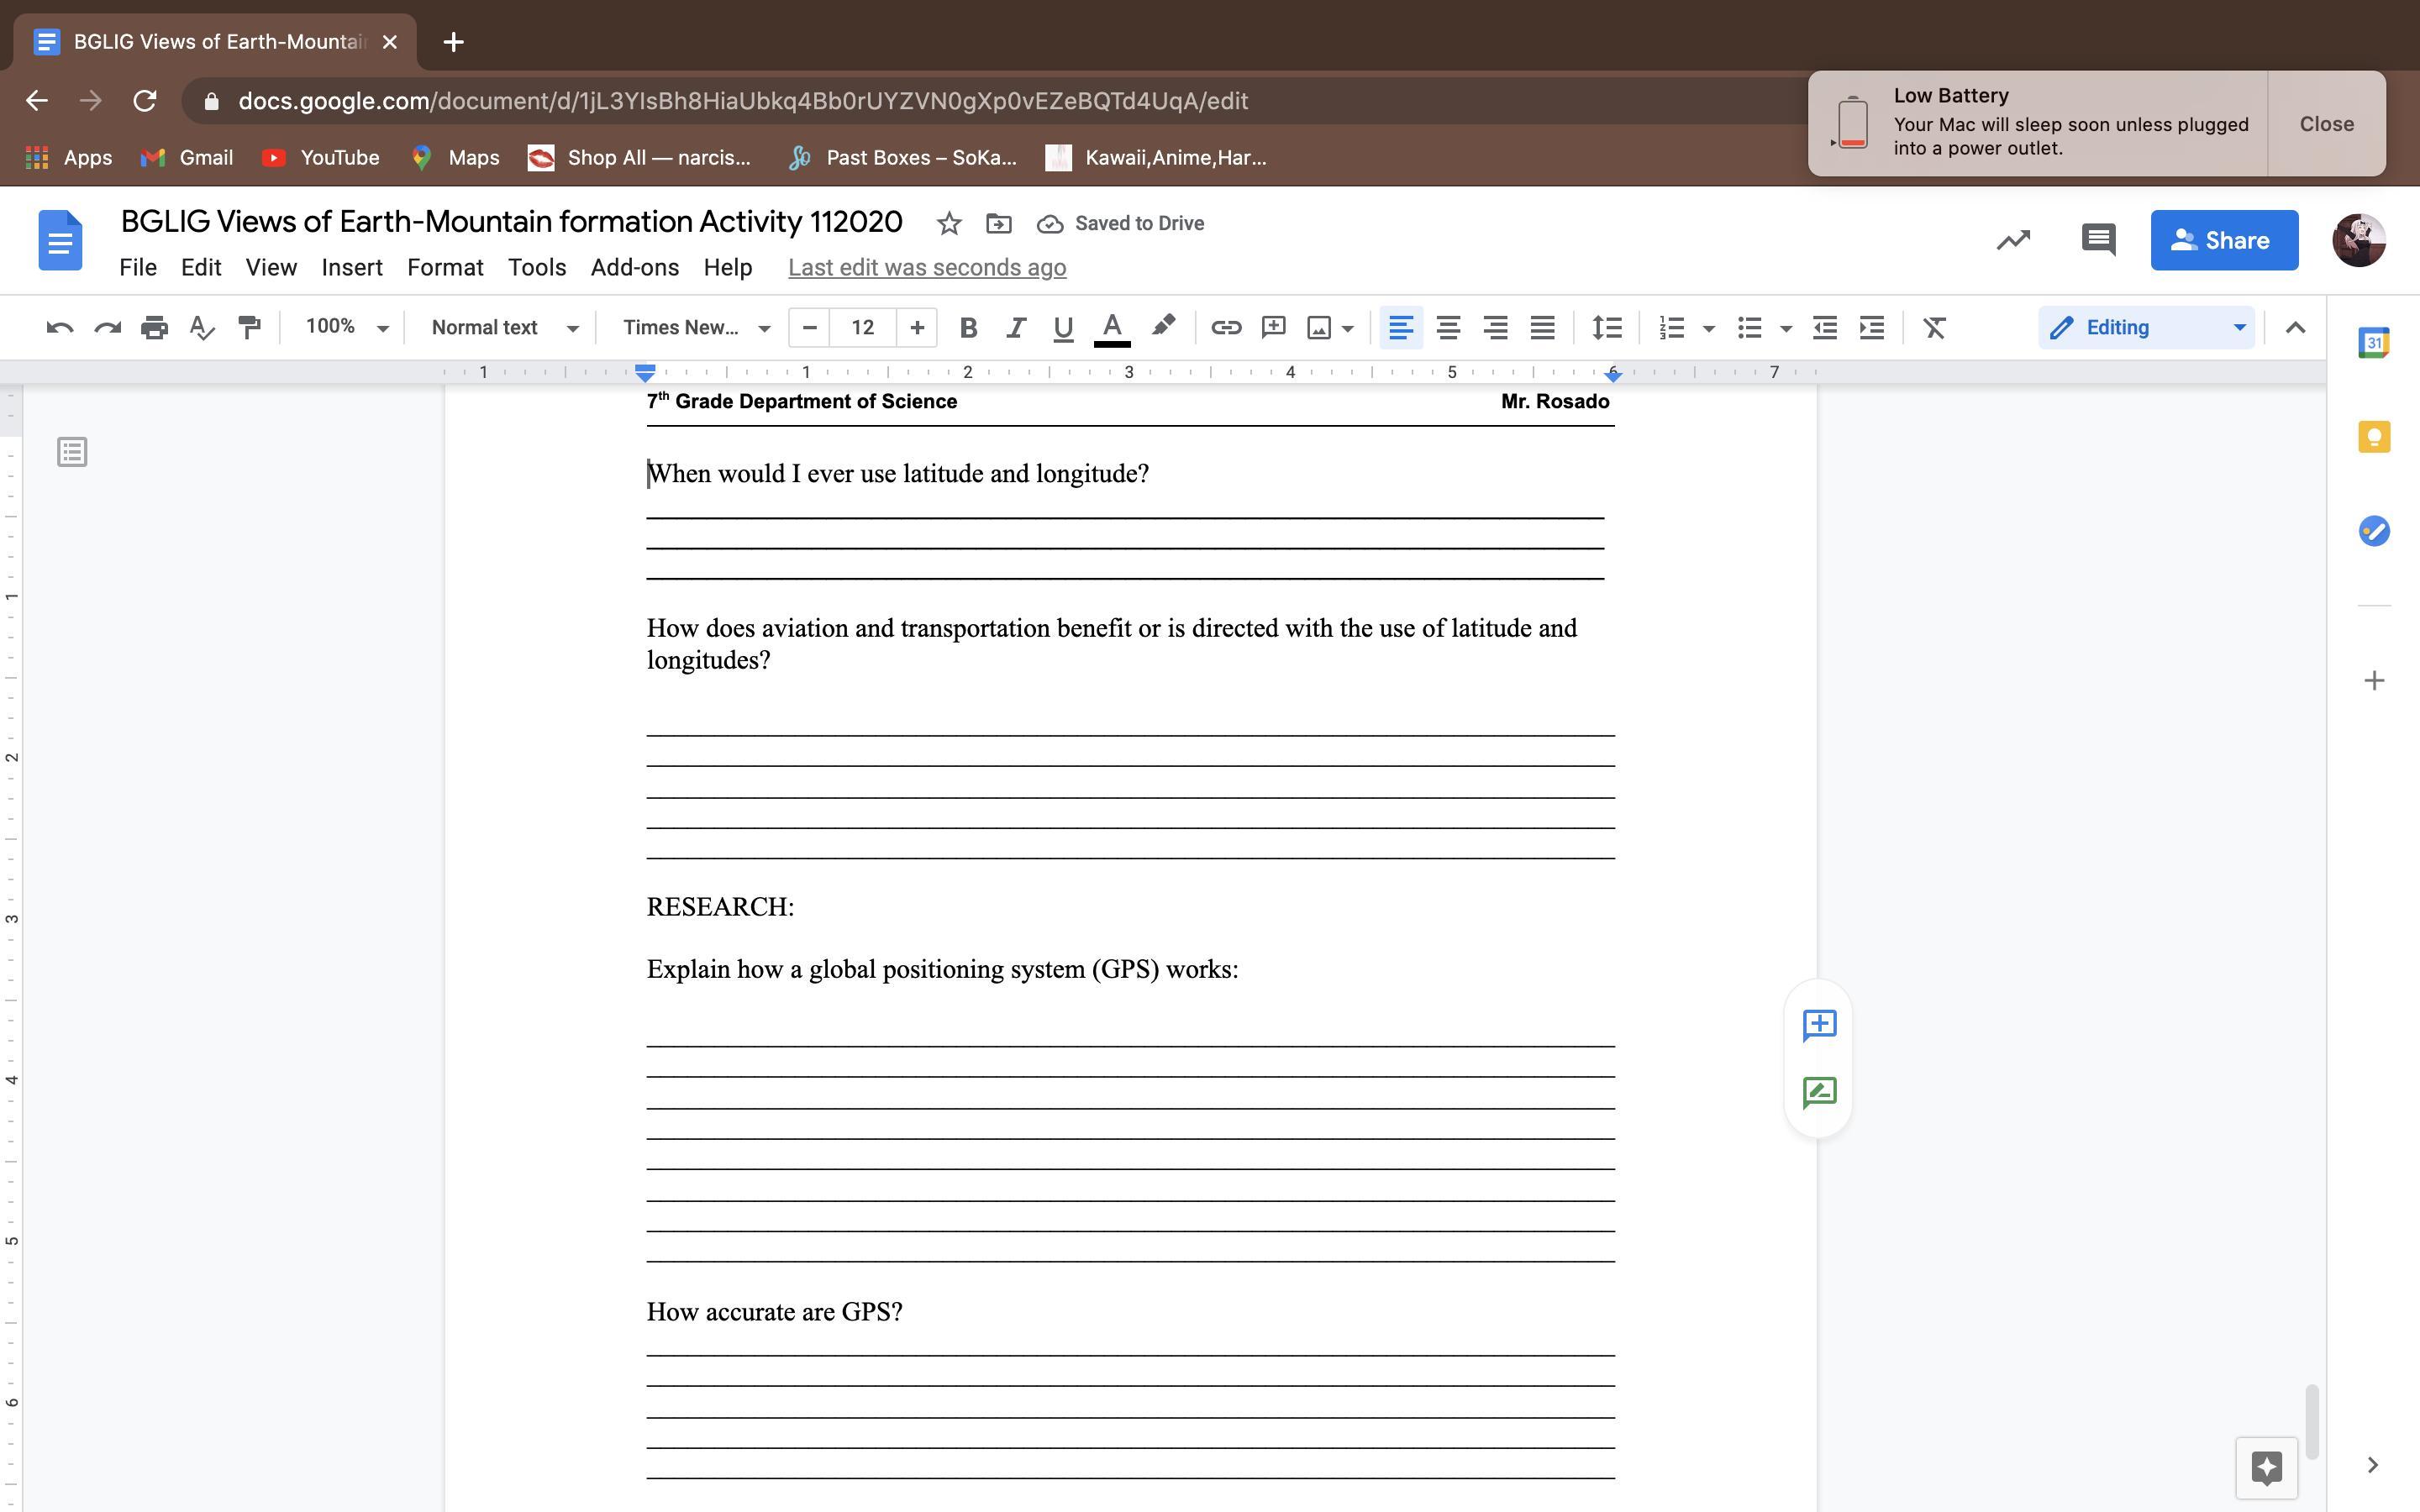Click the Insert link icon
The height and width of the screenshot is (1512, 2420).
1225,328
